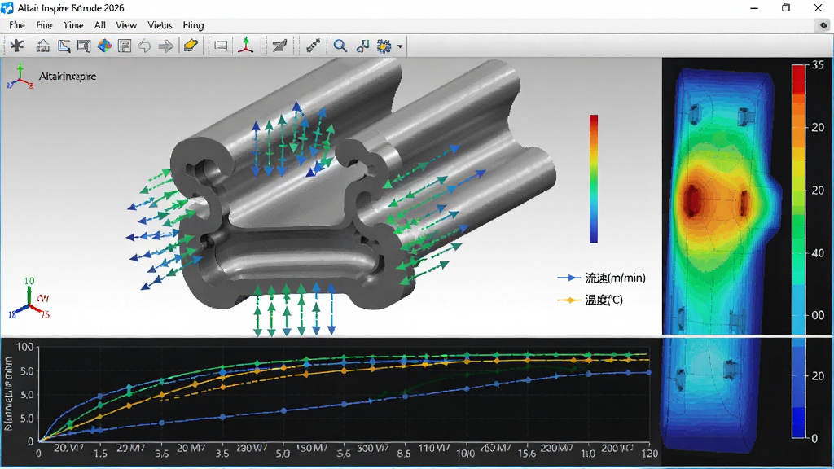Open the All menu

point(99,25)
